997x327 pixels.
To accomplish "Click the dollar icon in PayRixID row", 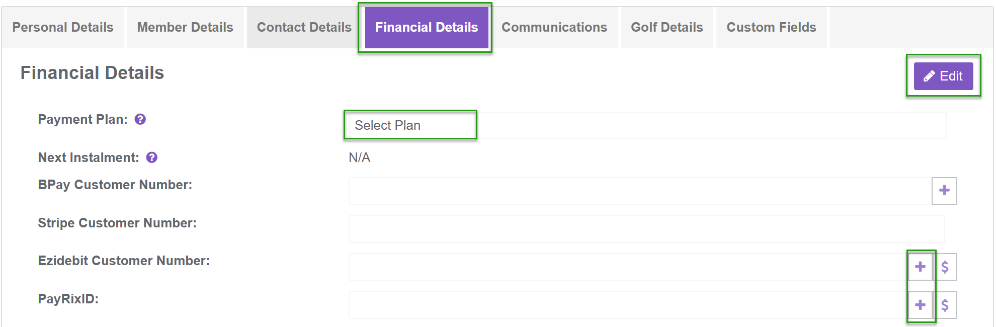I will click(x=945, y=305).
